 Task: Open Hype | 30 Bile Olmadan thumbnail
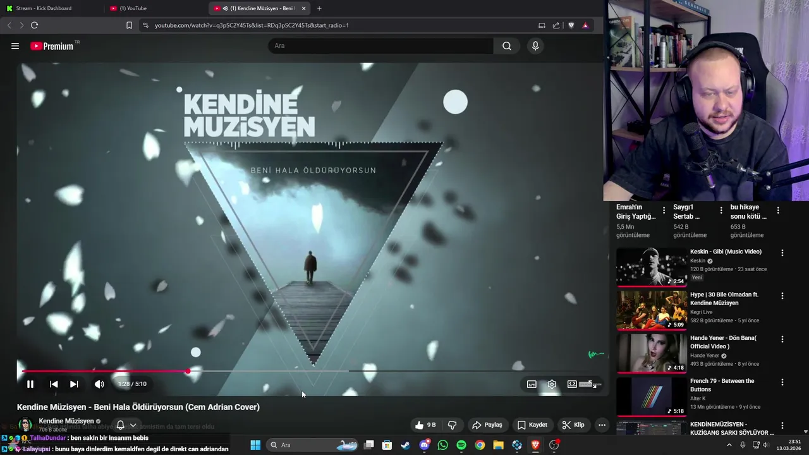pyautogui.click(x=651, y=310)
